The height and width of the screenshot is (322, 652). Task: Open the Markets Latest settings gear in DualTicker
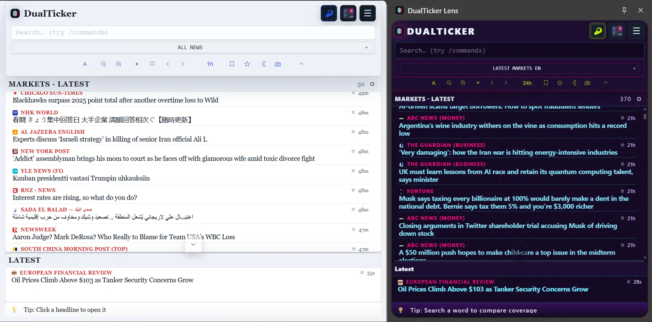[x=372, y=84]
